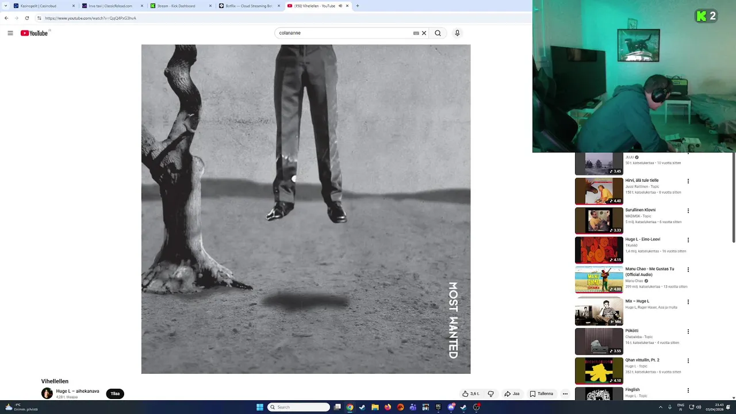
Task: Open options for Huge L - Eino-Leevi
Action: point(688,240)
